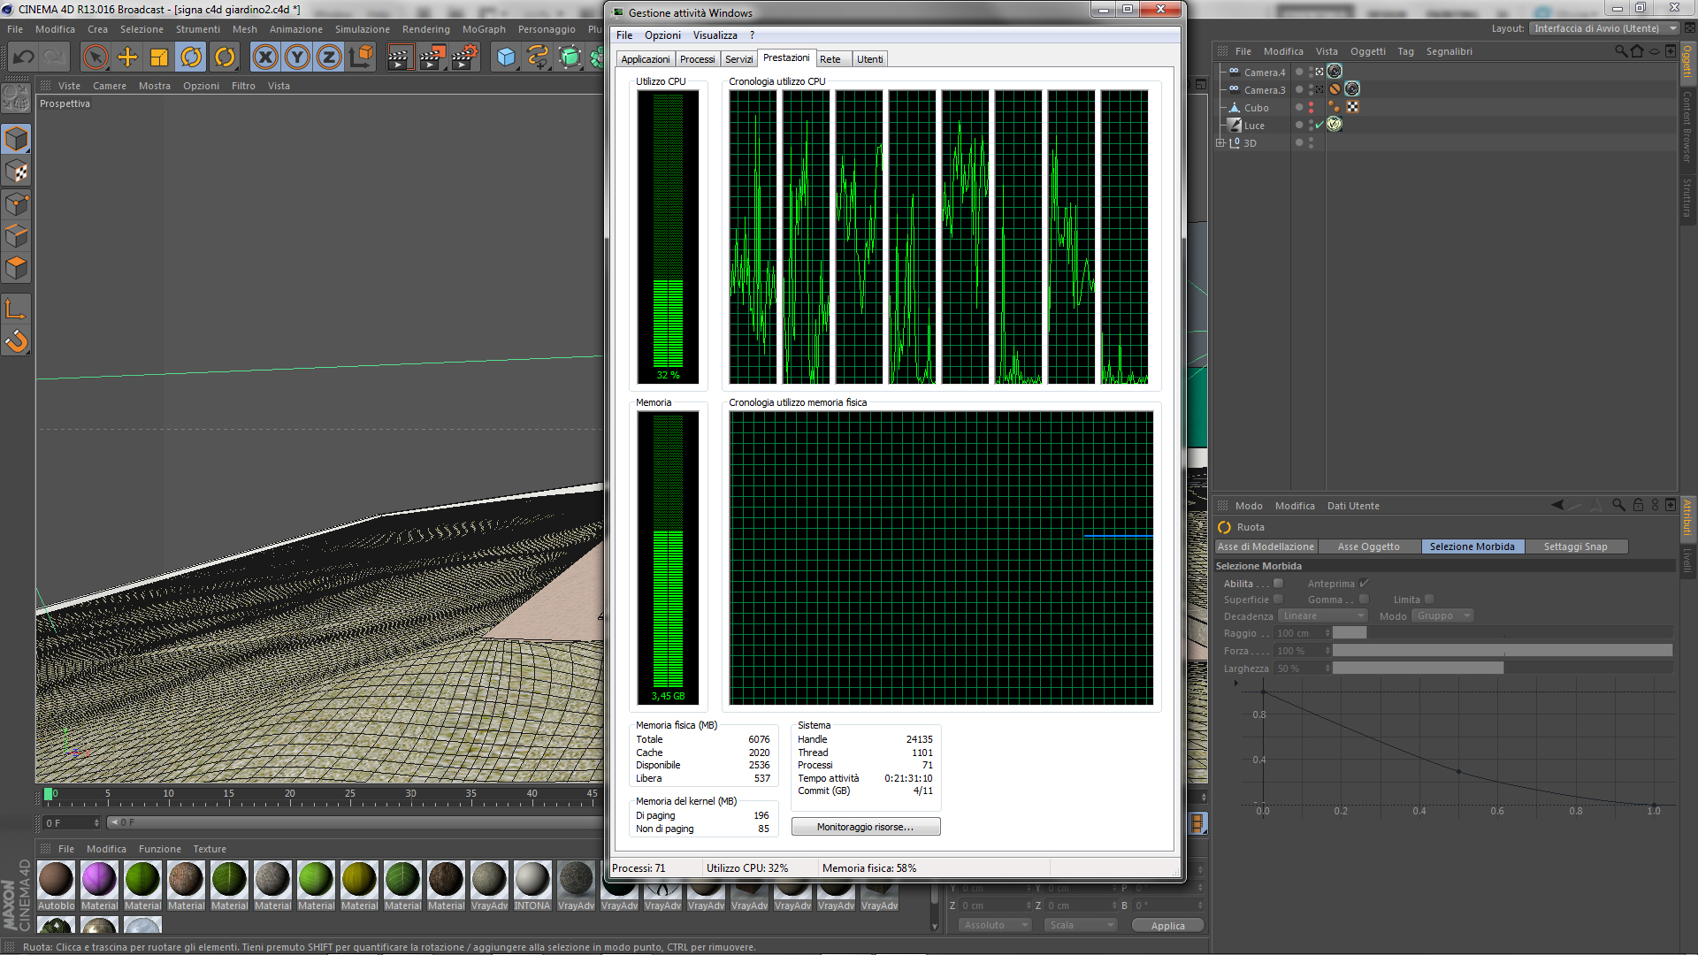
Task: Toggle the Z axis lock icon
Action: 329,57
